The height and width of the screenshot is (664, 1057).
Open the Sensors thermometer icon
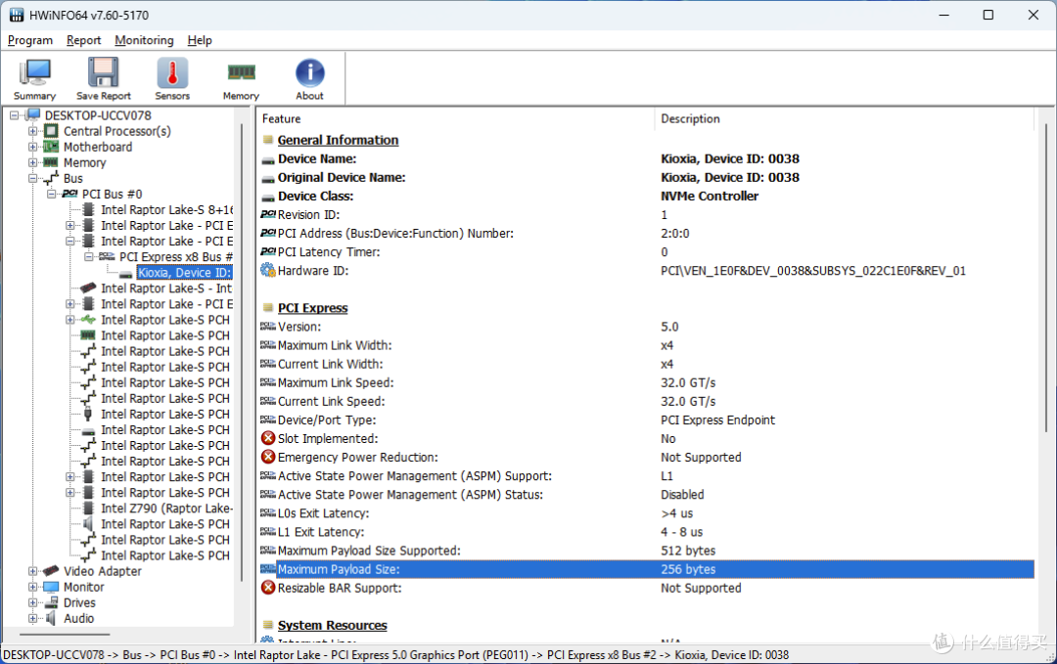[x=172, y=72]
